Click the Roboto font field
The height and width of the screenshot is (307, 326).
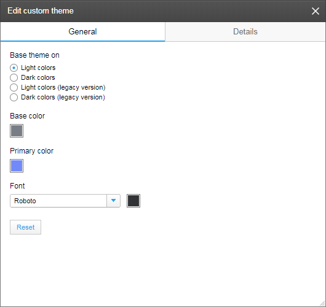coord(58,201)
